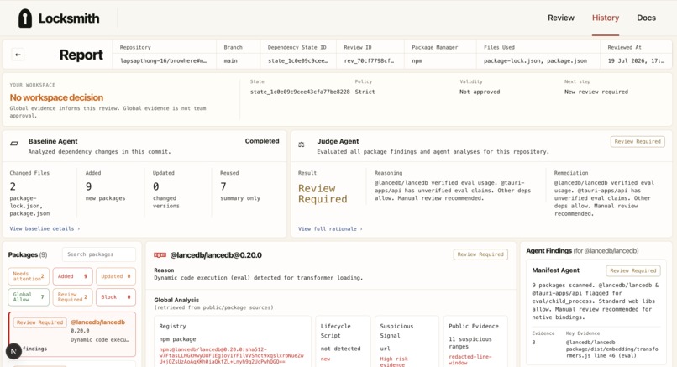Click the Review Required result text
677x367 pixels.
point(323,194)
